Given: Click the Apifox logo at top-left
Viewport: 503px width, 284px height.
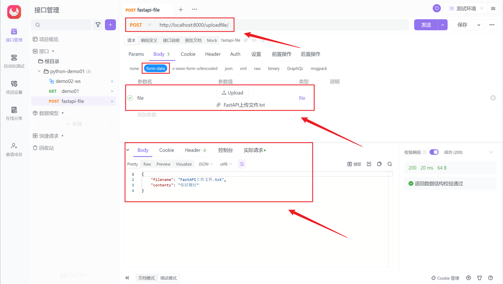Looking at the screenshot, I should click(x=14, y=12).
